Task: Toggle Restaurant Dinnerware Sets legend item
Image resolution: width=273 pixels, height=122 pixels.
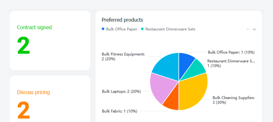Action: (x=168, y=29)
